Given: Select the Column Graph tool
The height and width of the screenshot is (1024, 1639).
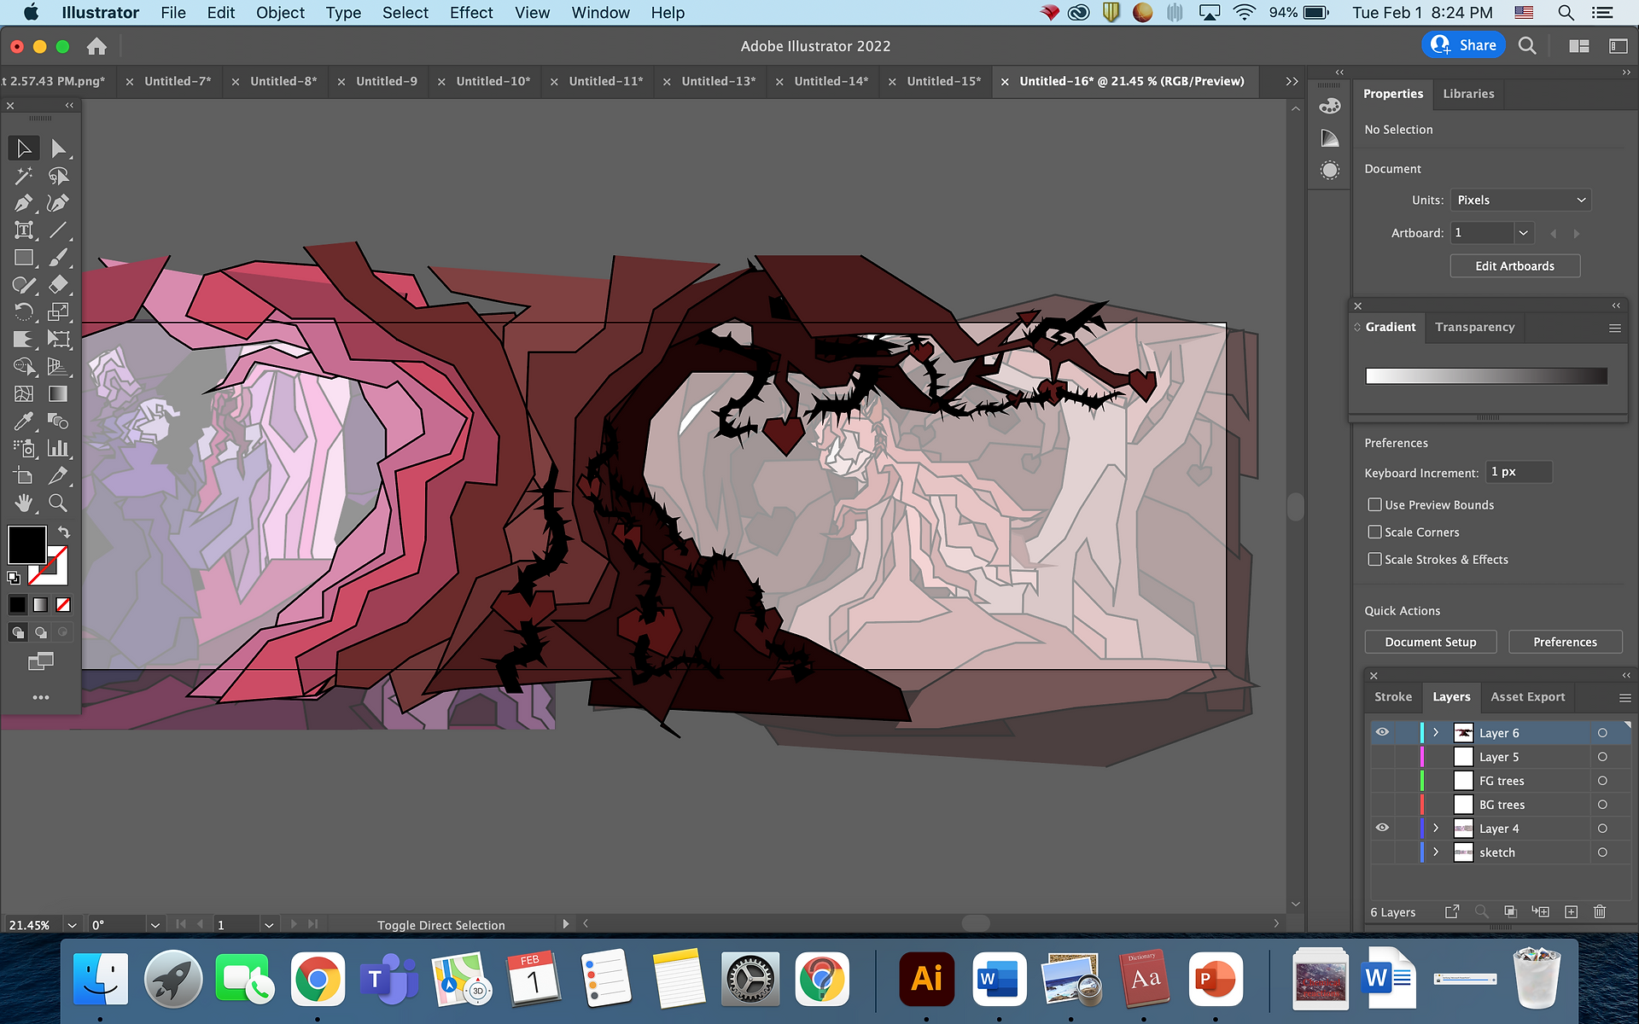Looking at the screenshot, I should 58,449.
